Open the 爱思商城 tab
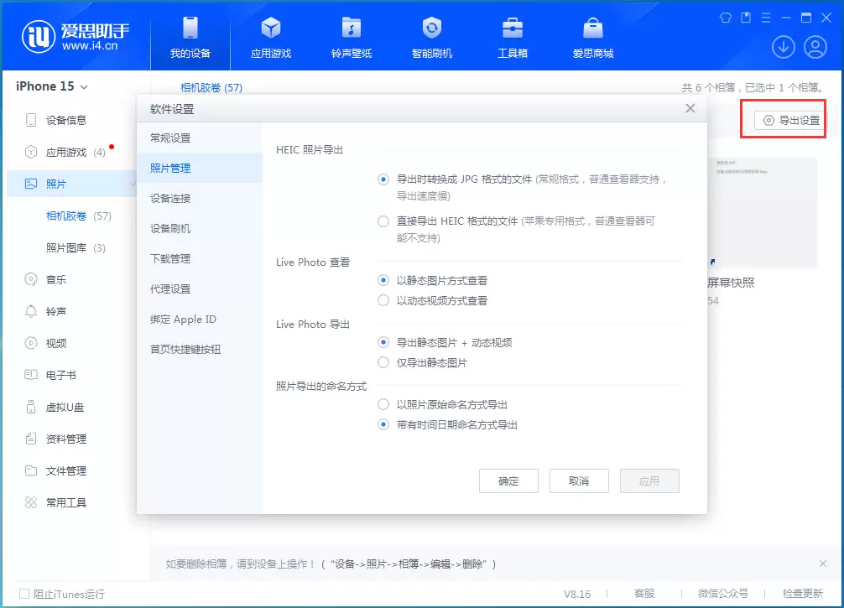 coord(593,37)
